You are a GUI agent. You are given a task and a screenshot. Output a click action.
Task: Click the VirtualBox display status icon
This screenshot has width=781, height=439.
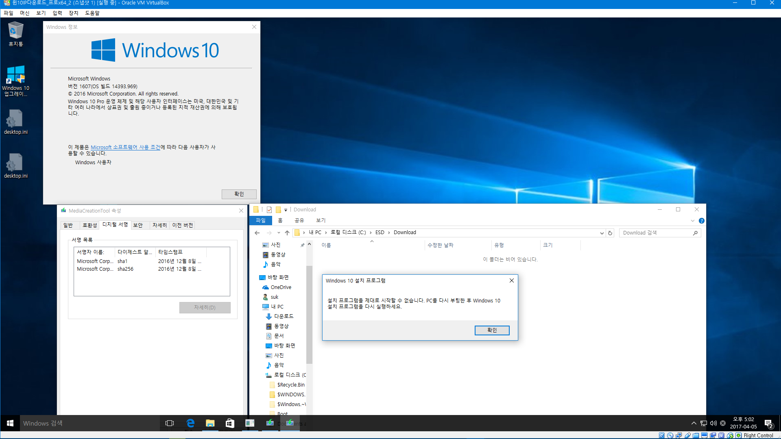click(705, 435)
